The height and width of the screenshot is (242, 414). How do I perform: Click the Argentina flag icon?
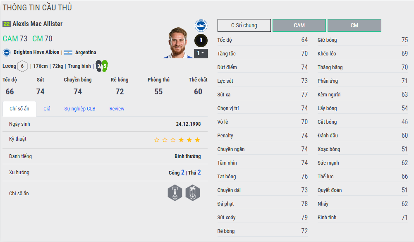pos(68,53)
